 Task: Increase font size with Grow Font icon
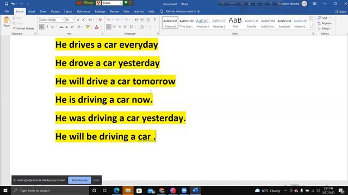pyautogui.click(x=78, y=20)
